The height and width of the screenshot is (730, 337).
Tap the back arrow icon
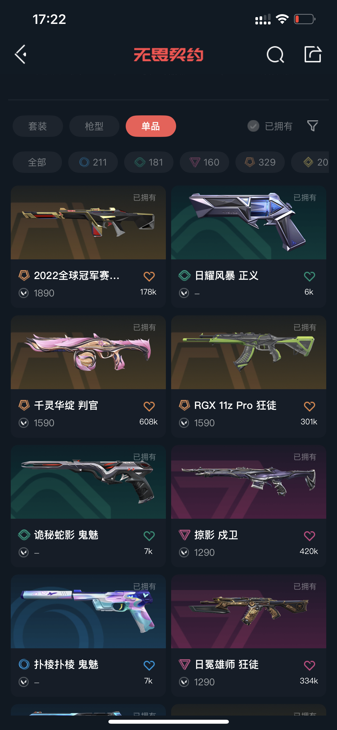coord(21,54)
